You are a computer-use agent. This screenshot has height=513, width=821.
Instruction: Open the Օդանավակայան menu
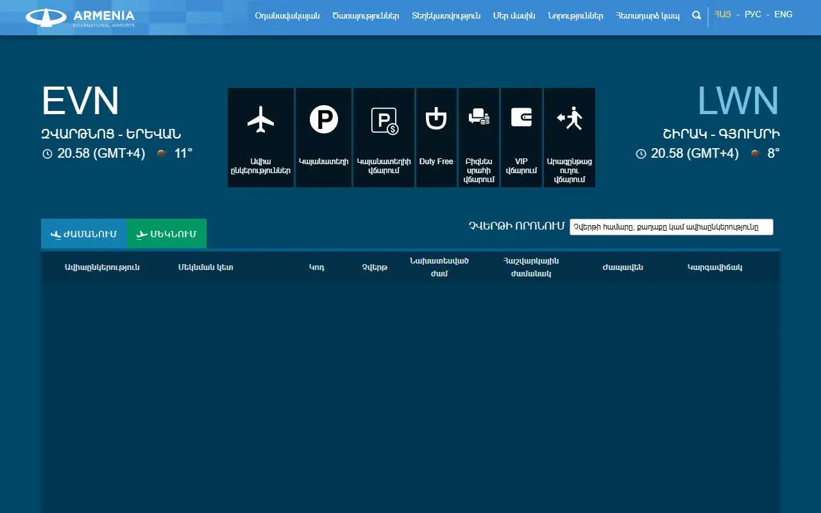(x=287, y=16)
